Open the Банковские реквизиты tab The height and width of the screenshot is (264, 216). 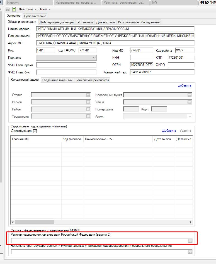tap(92, 80)
